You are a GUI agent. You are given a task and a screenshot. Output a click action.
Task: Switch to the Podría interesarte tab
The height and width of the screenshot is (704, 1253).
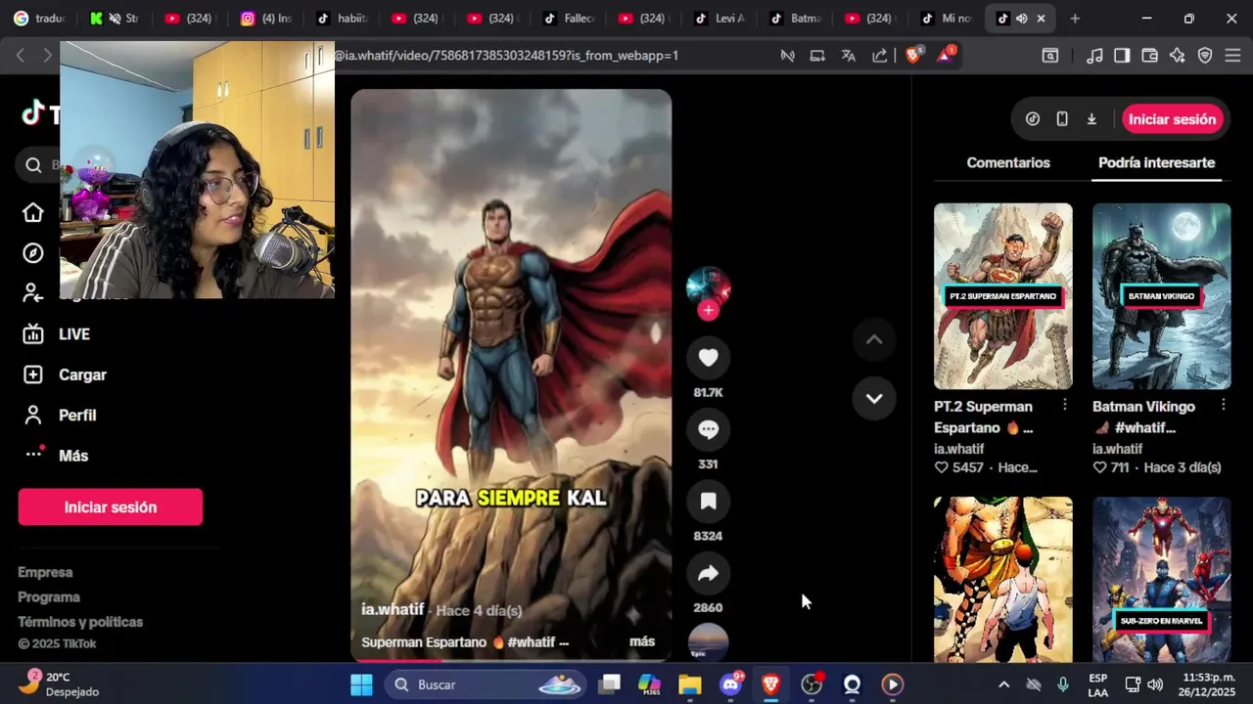(x=1156, y=163)
